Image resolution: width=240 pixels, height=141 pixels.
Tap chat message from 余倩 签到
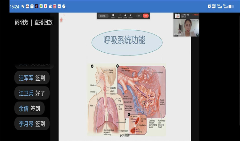coord(29,108)
